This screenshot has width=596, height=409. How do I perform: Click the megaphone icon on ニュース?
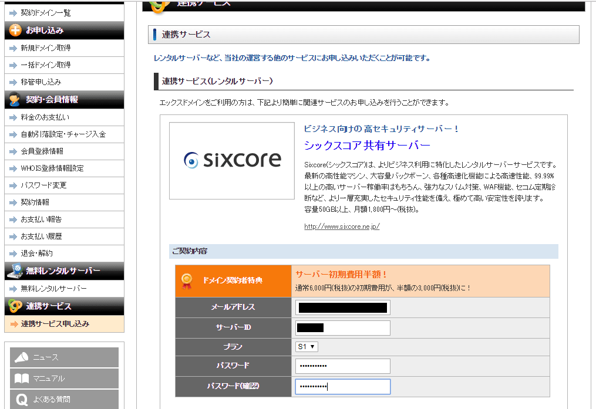(22, 357)
